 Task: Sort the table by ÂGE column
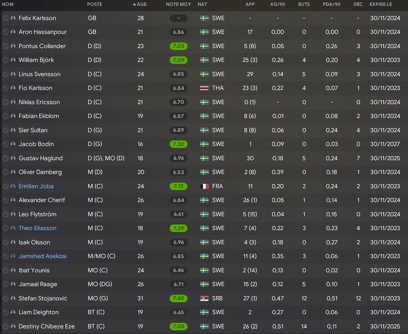pos(140,4)
